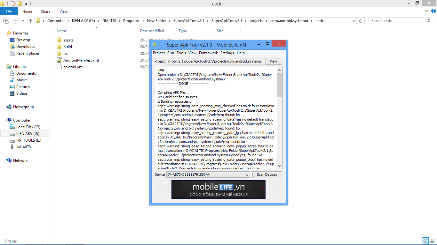Screen dimensions: 437x245
Task: Click the Up directory arrow icon
Action: tap(30, 21)
